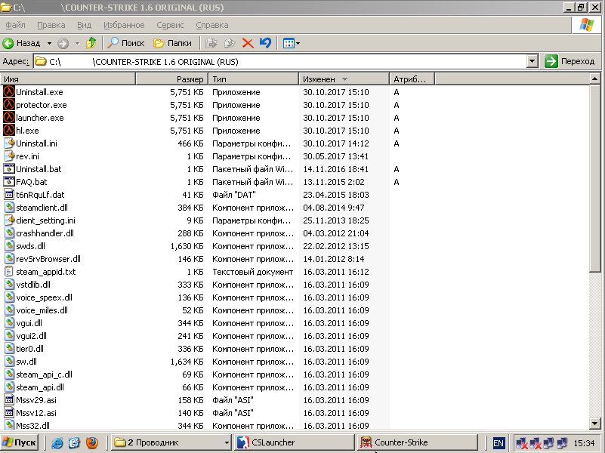This screenshot has height=453, width=605.
Task: Select the tier0.dll file name
Action: tap(29, 349)
